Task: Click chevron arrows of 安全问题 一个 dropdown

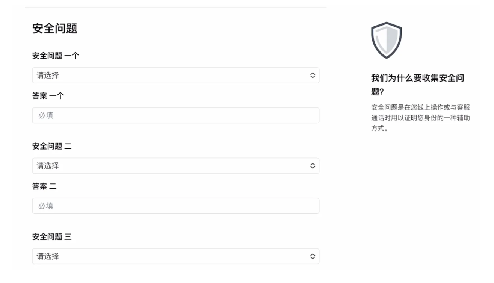Action: 313,75
